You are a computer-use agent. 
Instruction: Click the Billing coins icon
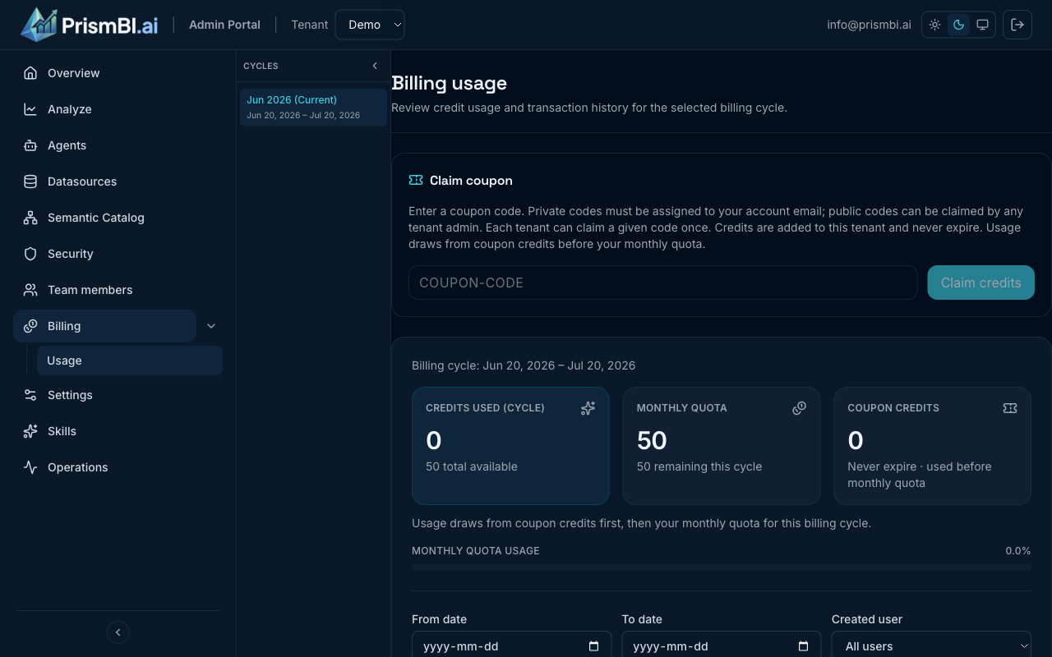click(30, 326)
